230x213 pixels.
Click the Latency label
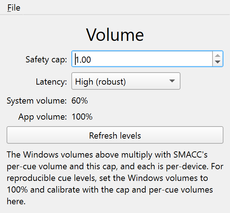click(x=51, y=82)
